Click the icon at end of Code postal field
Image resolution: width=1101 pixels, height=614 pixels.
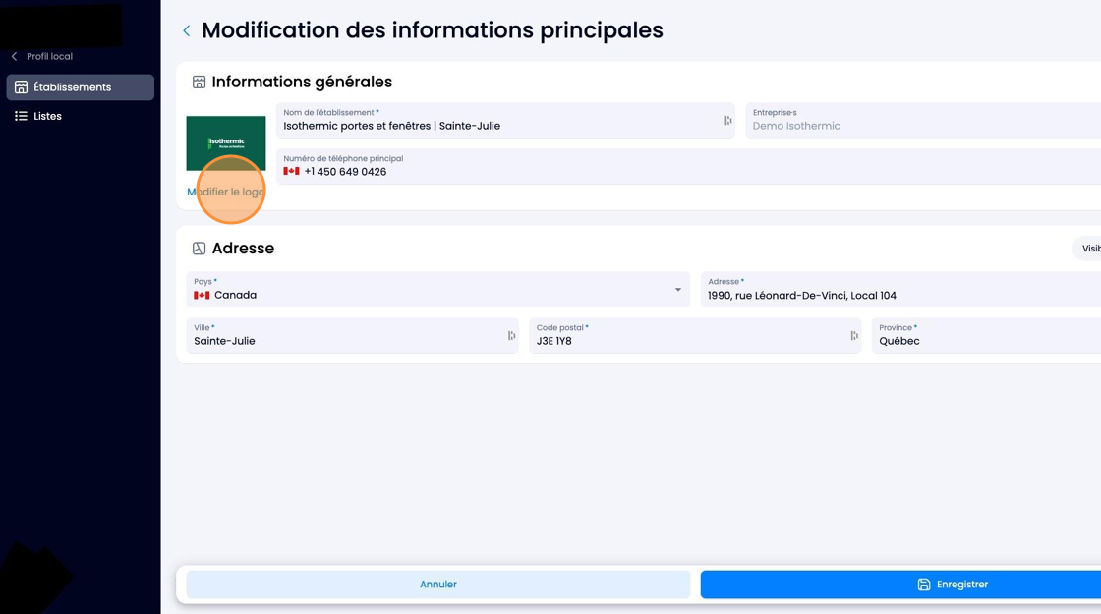[854, 335]
